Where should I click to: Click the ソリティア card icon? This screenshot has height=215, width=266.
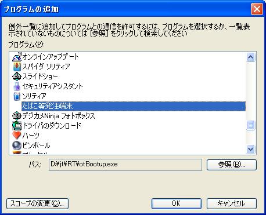click(x=17, y=96)
